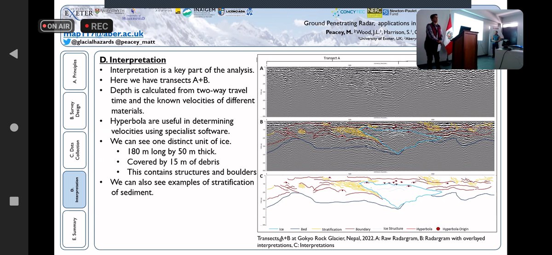Click the Gokyo Rock Glacier figure caption

coord(371,242)
